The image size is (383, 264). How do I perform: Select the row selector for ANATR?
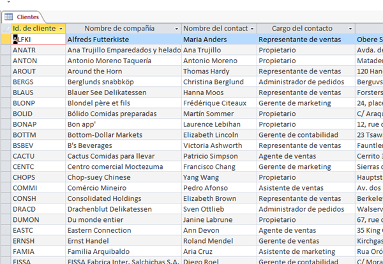point(6,50)
